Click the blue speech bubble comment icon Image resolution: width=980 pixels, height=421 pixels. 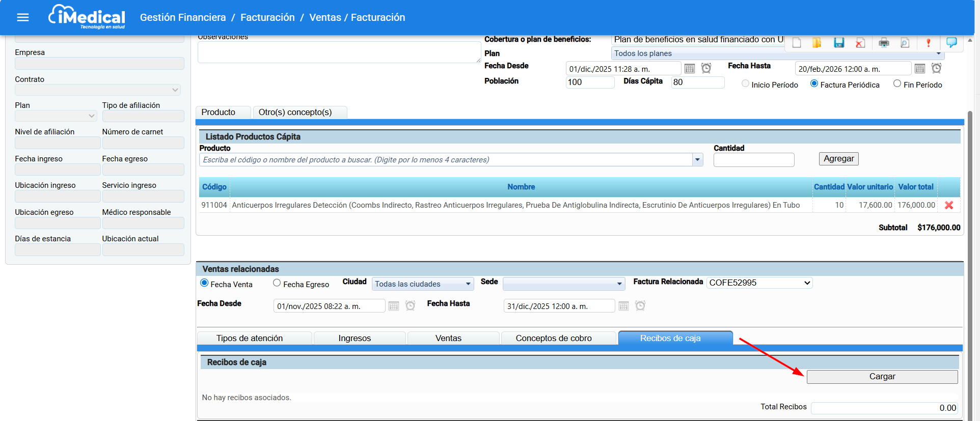(951, 42)
